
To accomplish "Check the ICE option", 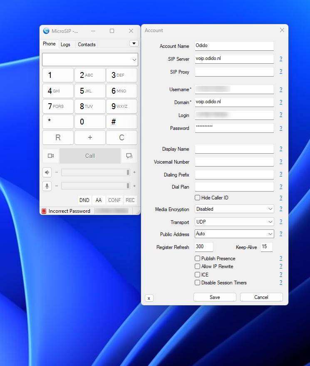I will (197, 274).
